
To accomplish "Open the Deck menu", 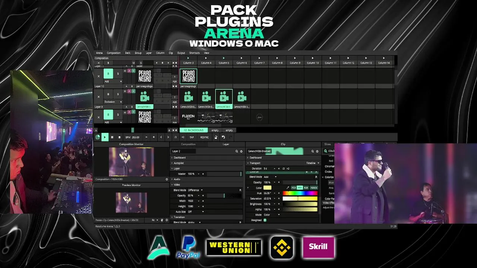I will pos(127,53).
